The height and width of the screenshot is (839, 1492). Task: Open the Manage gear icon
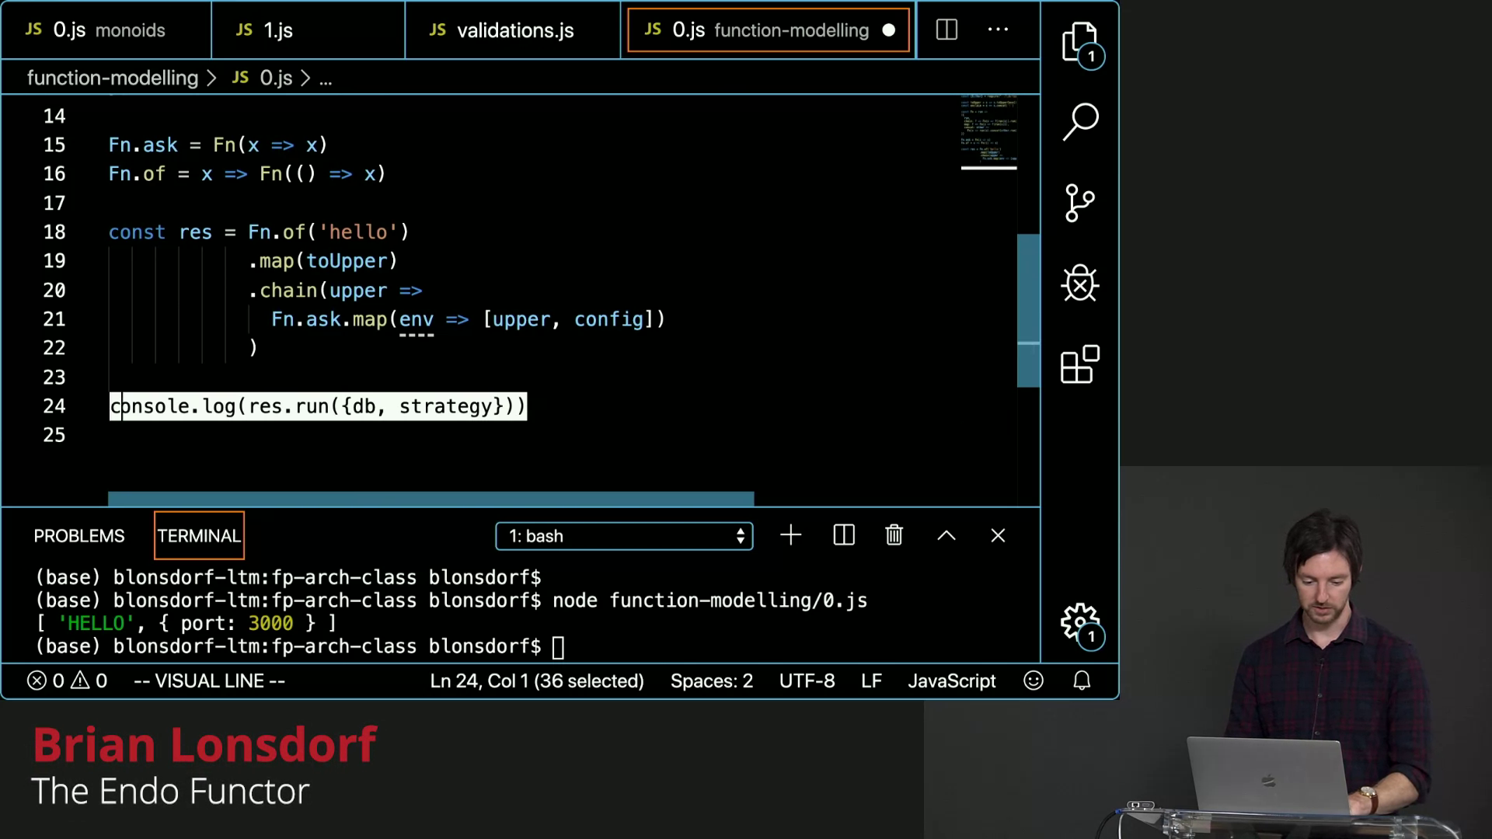click(1080, 624)
